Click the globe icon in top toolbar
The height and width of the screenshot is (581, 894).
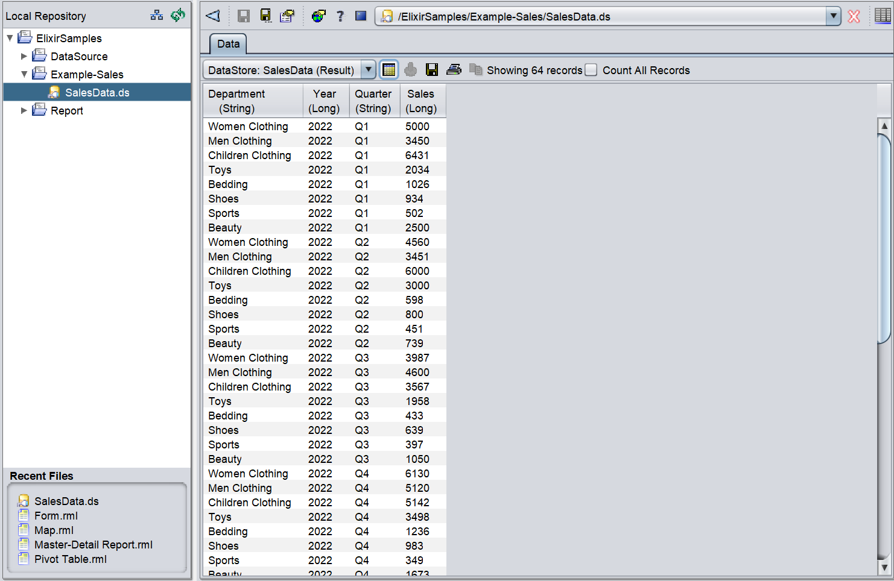click(319, 16)
